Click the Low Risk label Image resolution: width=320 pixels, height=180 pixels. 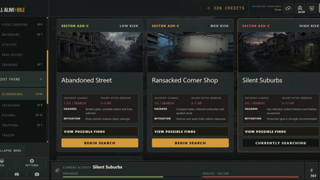coord(129,26)
